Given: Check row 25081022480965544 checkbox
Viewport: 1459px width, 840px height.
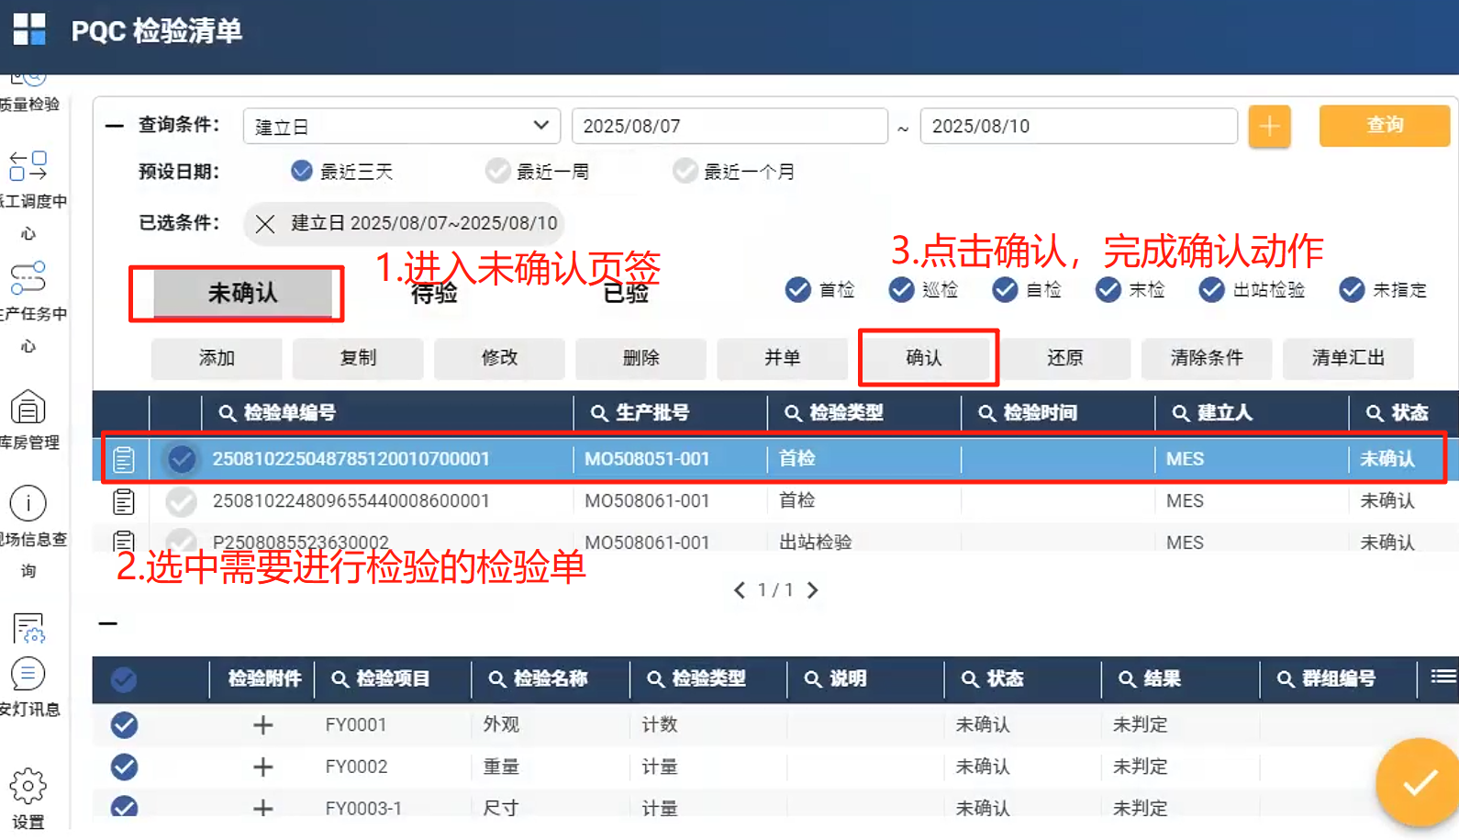Looking at the screenshot, I should tap(182, 501).
